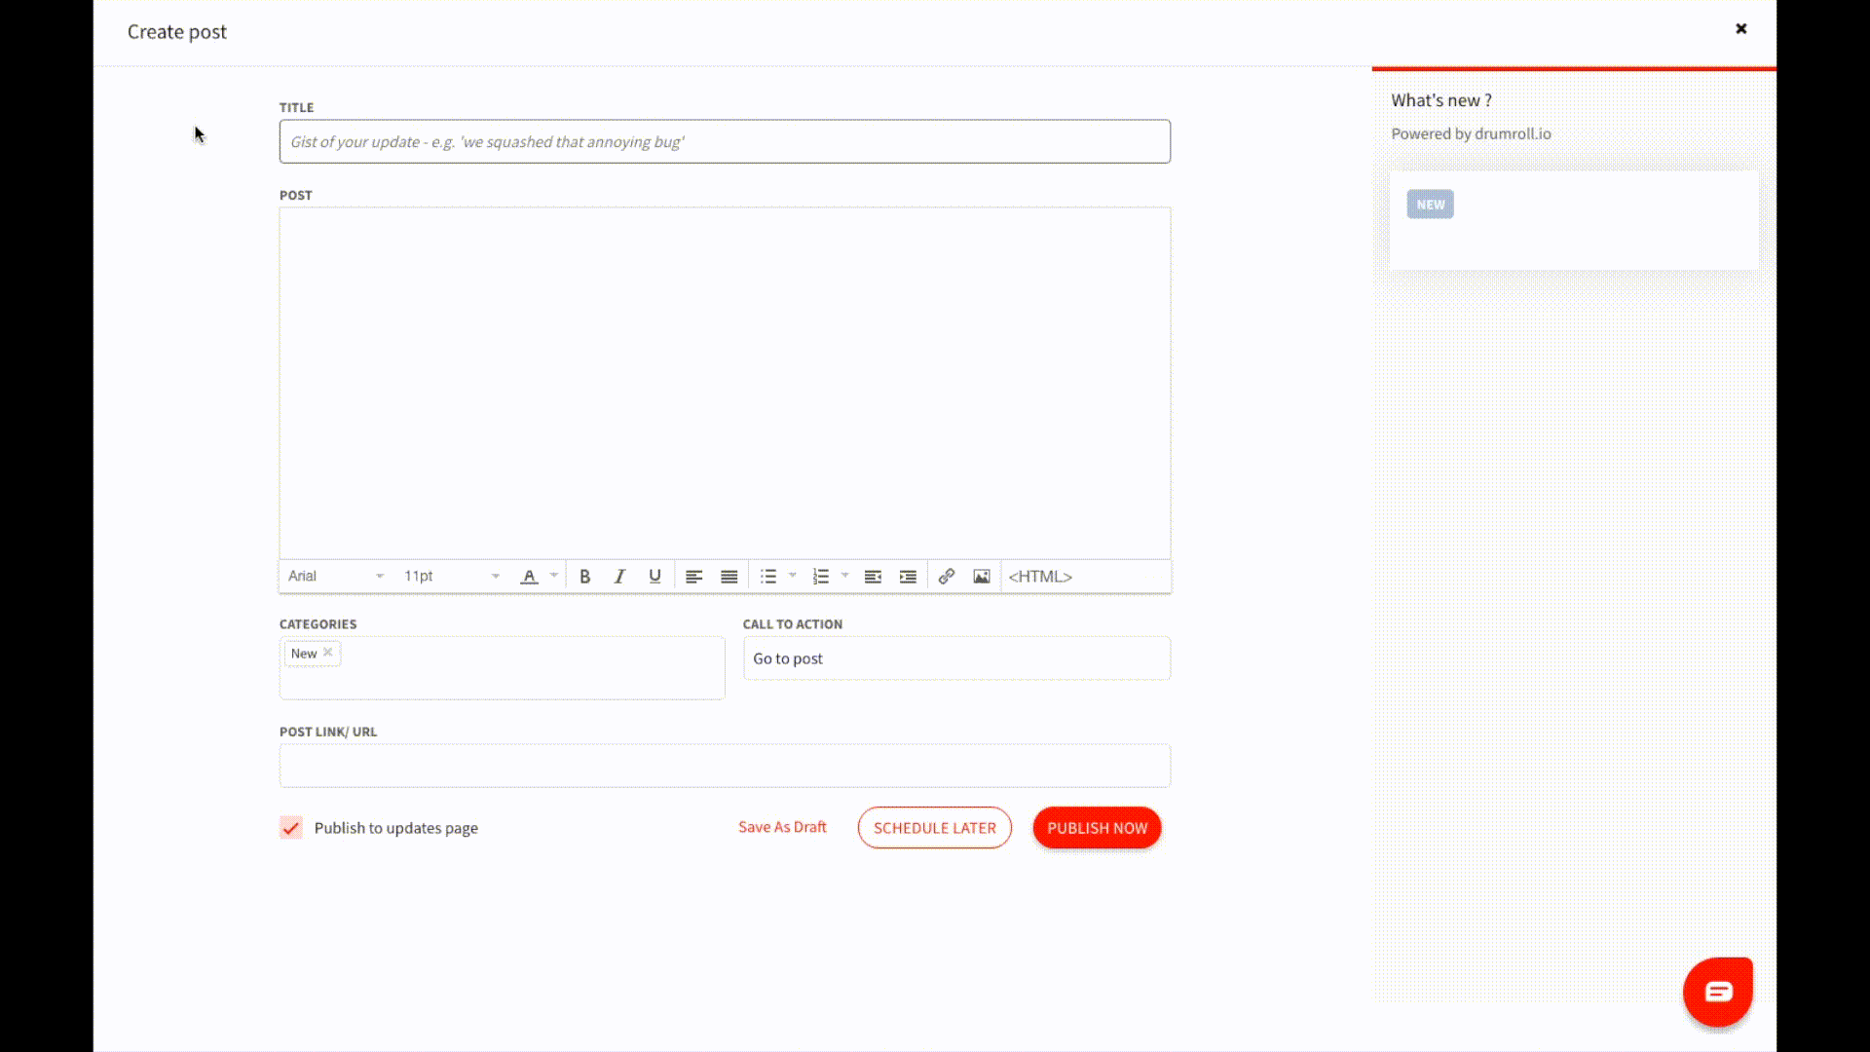The height and width of the screenshot is (1052, 1870).
Task: Apply italic formatting to post text
Action: tap(619, 577)
